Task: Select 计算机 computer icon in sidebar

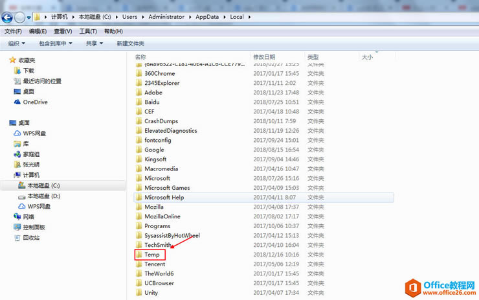Action: coord(17,175)
